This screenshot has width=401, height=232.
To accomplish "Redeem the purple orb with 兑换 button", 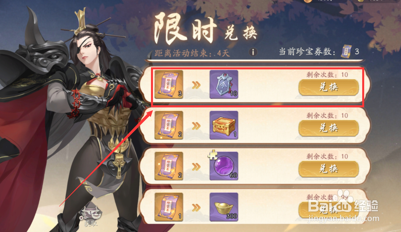I will coord(329,169).
